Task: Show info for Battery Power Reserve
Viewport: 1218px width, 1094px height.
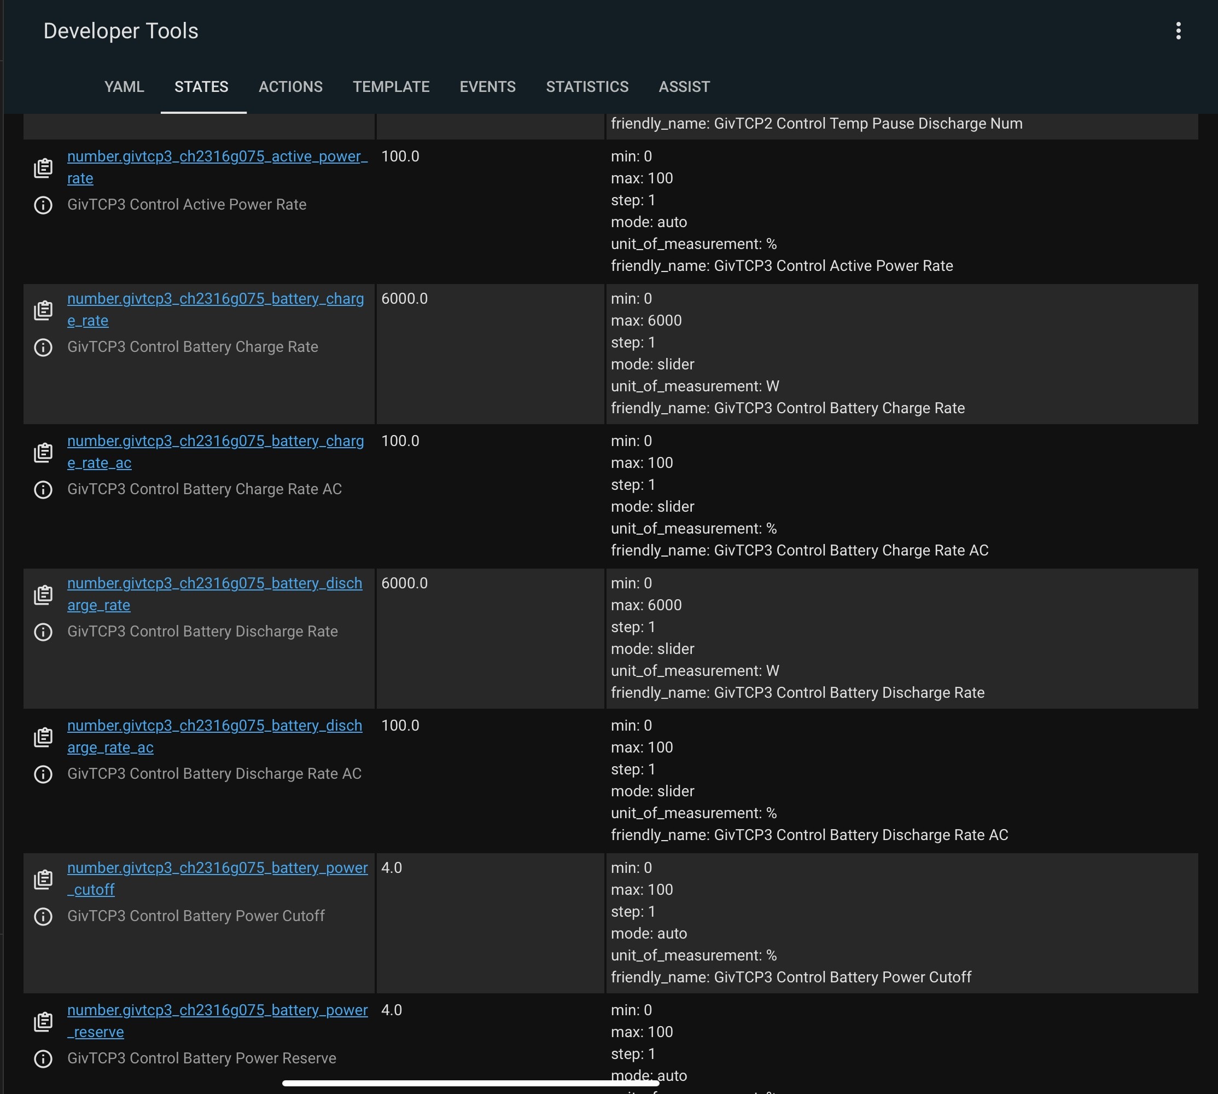Action: [x=43, y=1059]
